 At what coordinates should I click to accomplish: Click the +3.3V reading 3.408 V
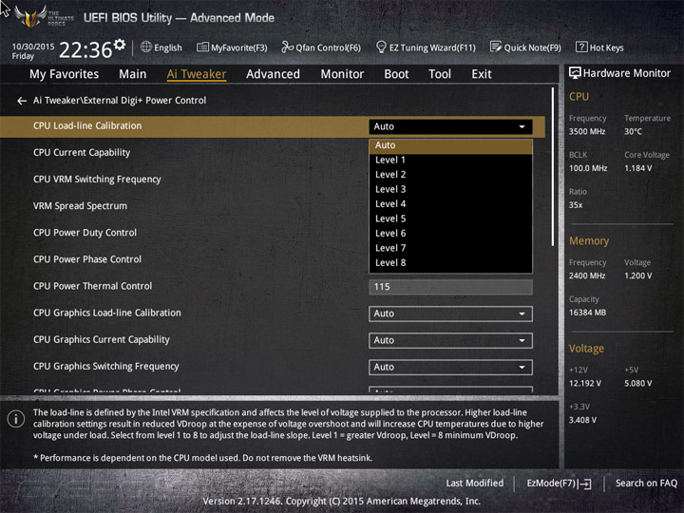click(582, 420)
